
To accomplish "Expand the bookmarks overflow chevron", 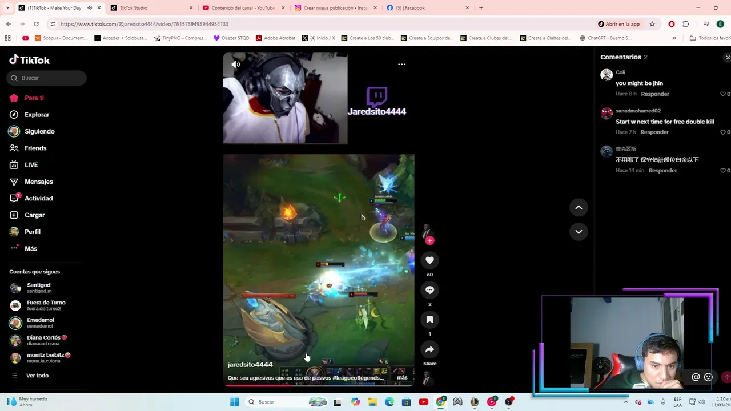I will pos(674,38).
